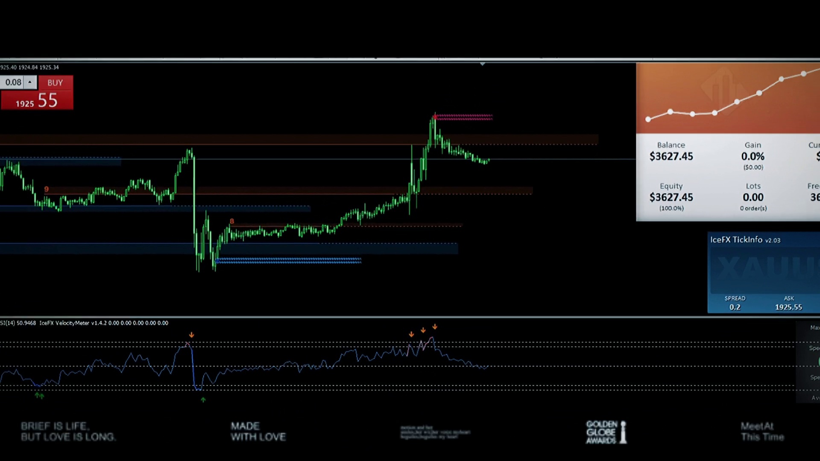Click the chart shift triangle marker at top

[482, 64]
